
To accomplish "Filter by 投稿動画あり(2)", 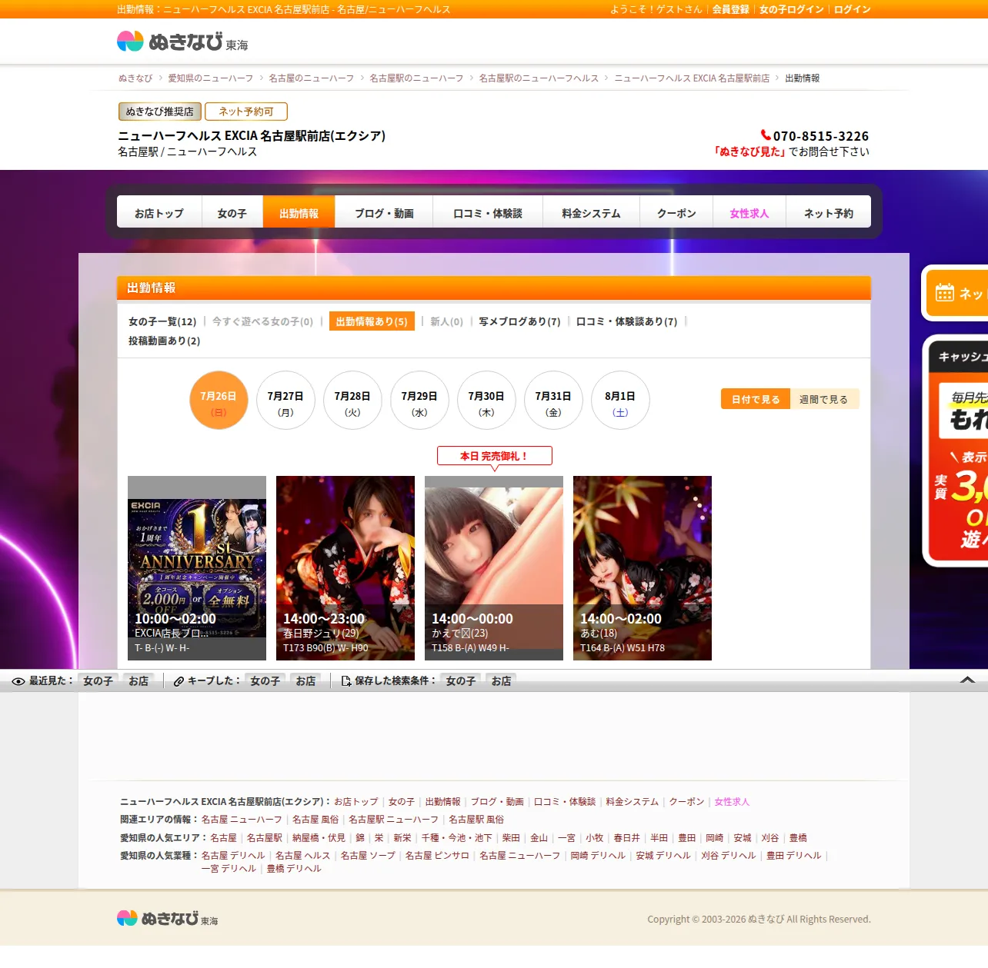I will (164, 341).
